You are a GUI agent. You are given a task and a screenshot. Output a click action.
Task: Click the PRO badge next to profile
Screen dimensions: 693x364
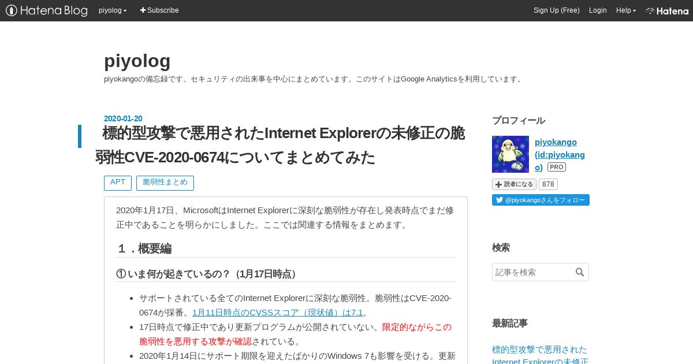tap(557, 167)
